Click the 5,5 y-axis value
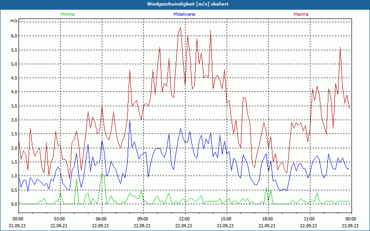This screenshot has height=231, width=370. 14,50
